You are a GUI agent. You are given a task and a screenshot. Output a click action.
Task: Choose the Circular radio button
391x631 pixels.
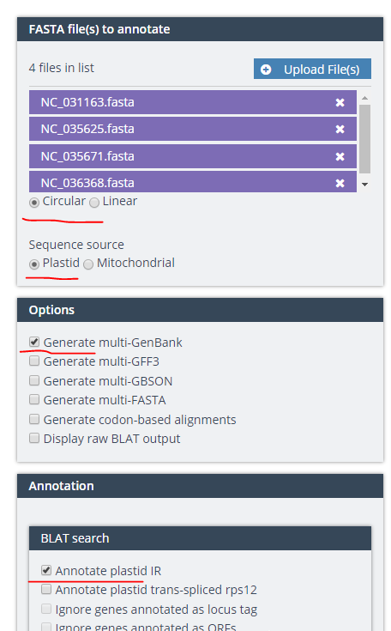pos(34,203)
